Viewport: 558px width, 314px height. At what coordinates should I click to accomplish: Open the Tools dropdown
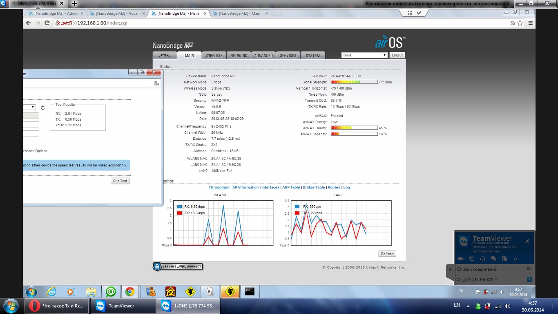tap(364, 55)
